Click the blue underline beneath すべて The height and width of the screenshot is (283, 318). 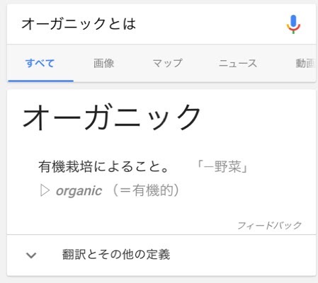[41, 81]
